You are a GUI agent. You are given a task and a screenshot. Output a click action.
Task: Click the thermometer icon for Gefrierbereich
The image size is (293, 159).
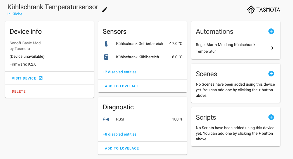tap(106, 44)
